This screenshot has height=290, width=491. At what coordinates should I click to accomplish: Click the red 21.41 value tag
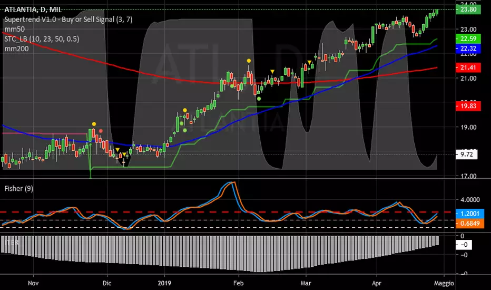468,67
